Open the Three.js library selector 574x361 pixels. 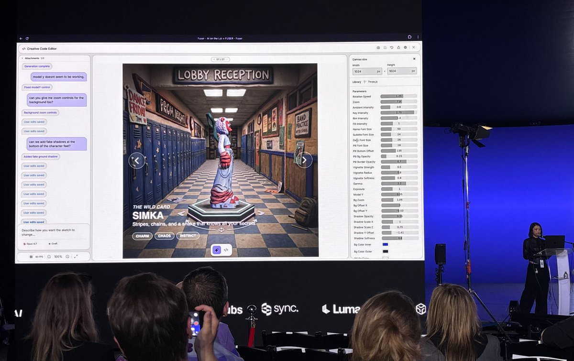pyautogui.click(x=371, y=82)
